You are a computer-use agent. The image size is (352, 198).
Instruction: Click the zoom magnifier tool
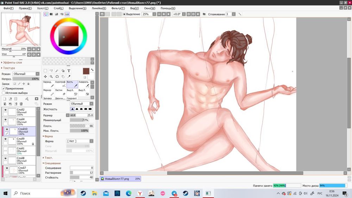[x=51, y=76]
